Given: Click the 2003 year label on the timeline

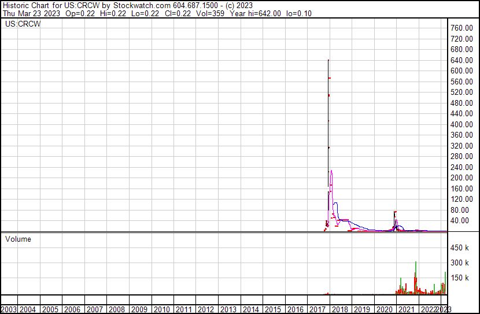Looking at the screenshot, I should 9,309.
